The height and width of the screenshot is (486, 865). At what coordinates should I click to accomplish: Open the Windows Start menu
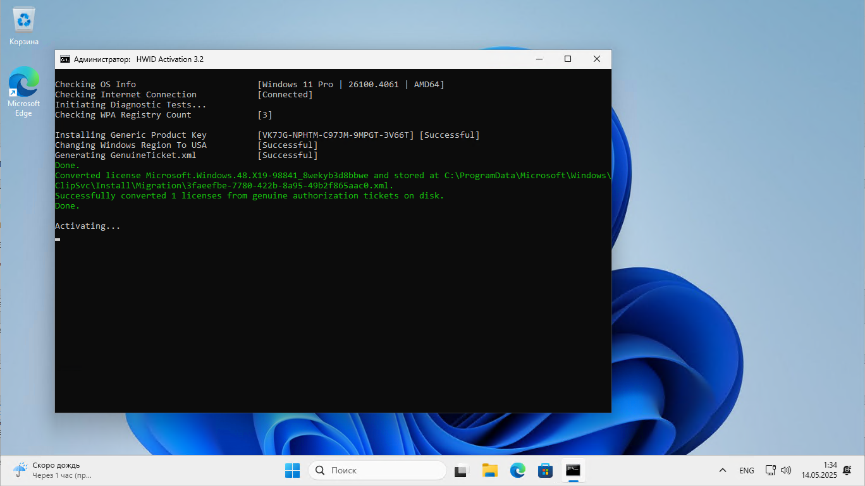point(292,470)
